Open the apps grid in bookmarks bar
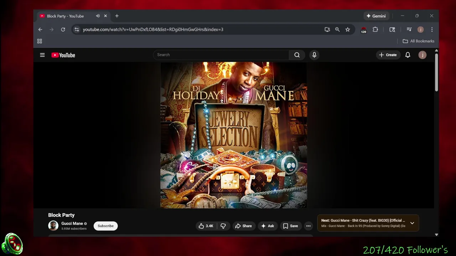Image resolution: width=456 pixels, height=256 pixels. 40,41
